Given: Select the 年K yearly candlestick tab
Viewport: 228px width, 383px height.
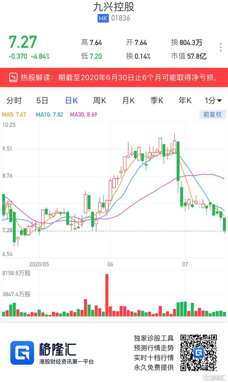Looking at the screenshot, I should coord(185,100).
